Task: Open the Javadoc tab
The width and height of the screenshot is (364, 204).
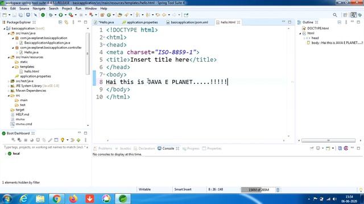Action: pos(123,148)
